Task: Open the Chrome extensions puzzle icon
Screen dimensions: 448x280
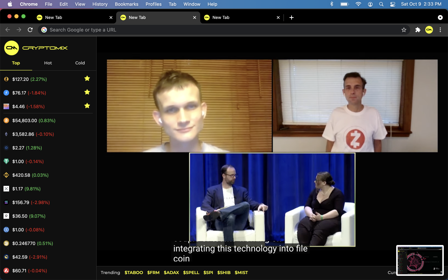Action: pos(418,30)
